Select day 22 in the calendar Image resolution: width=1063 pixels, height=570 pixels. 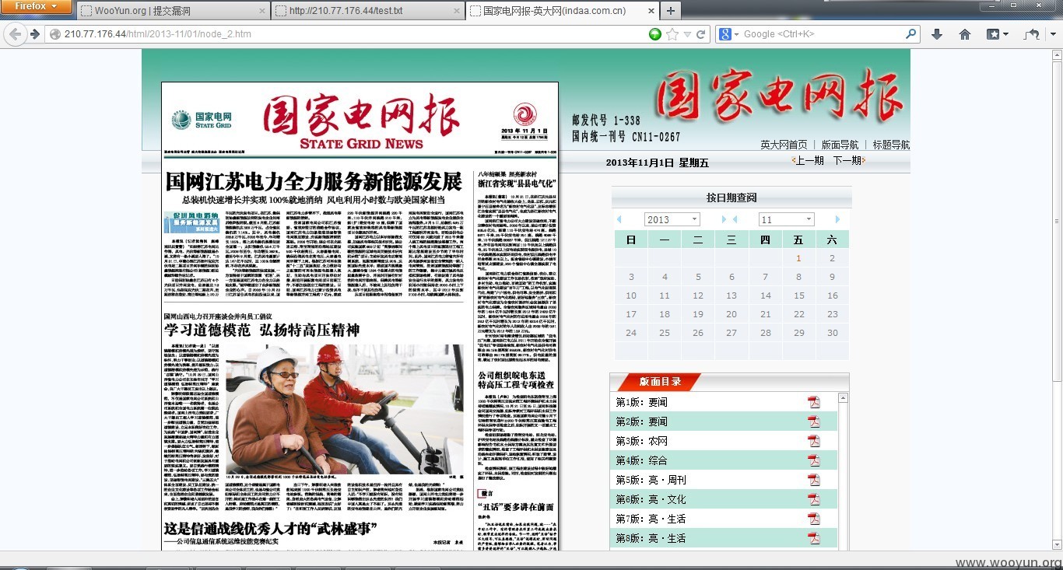799,314
